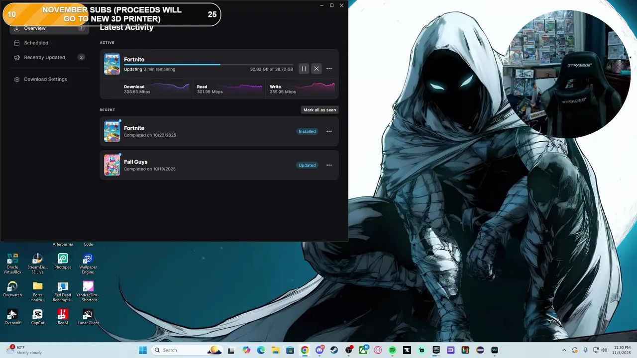This screenshot has width=637, height=358.
Task: Open the Scheduled downloads section
Action: [x=49, y=43]
